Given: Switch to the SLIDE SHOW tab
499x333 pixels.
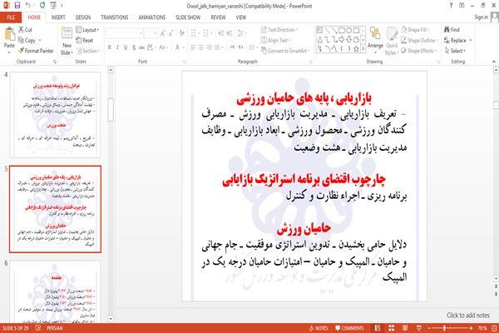Looking at the screenshot, I should (188, 17).
